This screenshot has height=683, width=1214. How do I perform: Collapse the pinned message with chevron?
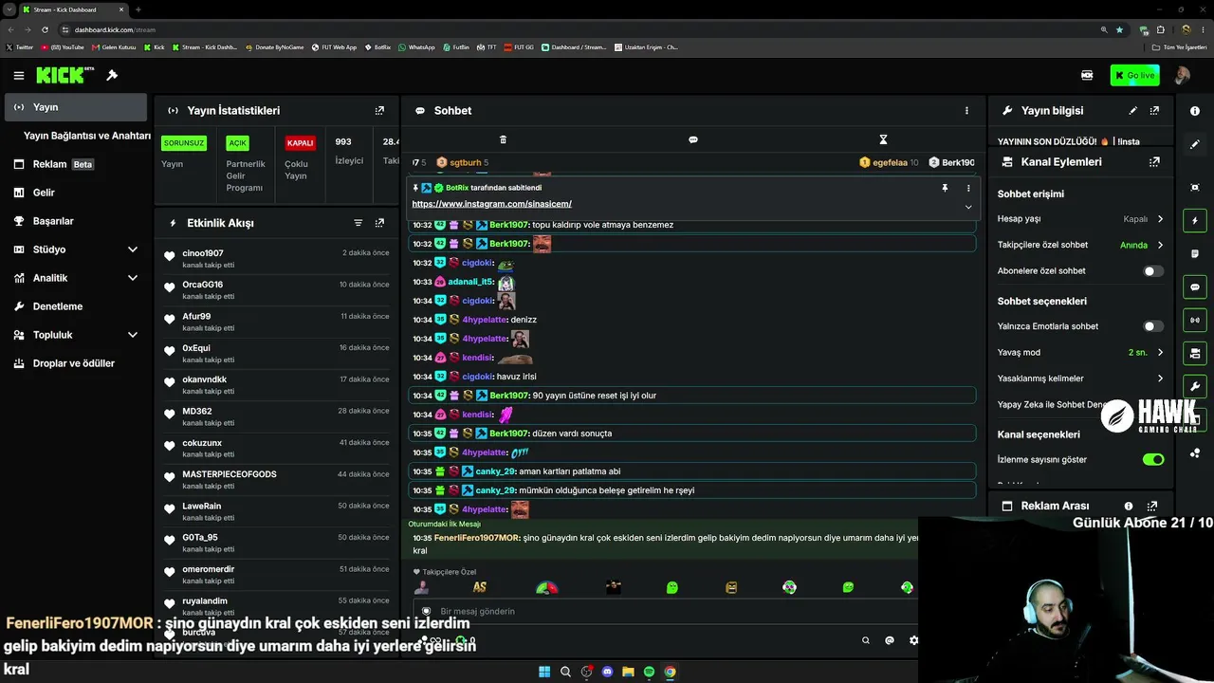[x=968, y=207]
